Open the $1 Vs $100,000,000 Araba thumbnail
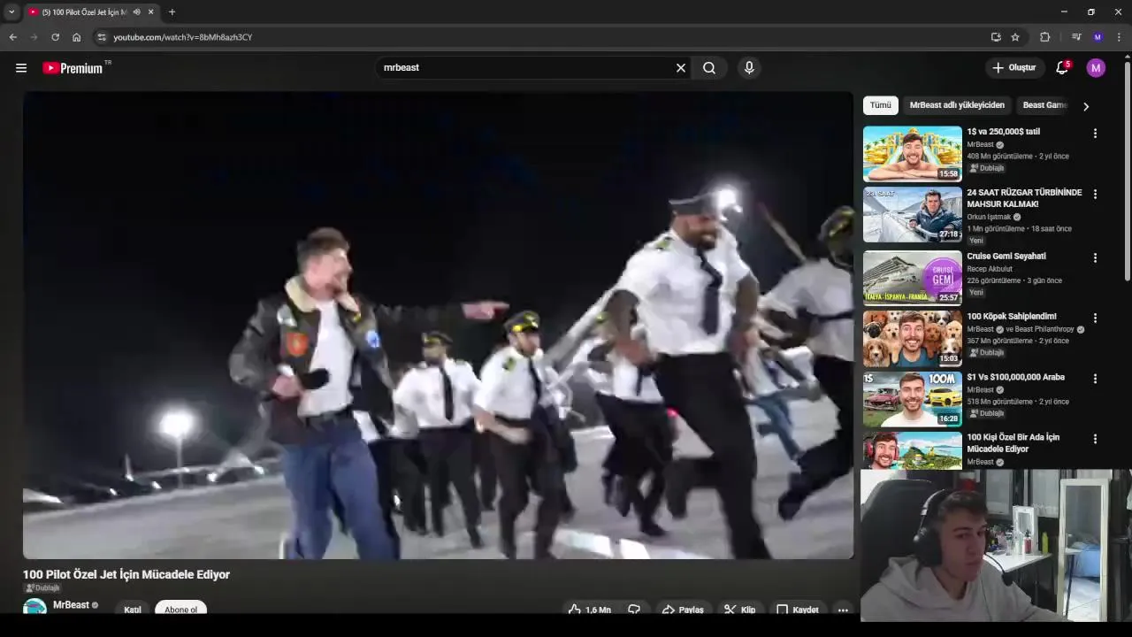Viewport: 1132px width, 637px height. pos(913,399)
